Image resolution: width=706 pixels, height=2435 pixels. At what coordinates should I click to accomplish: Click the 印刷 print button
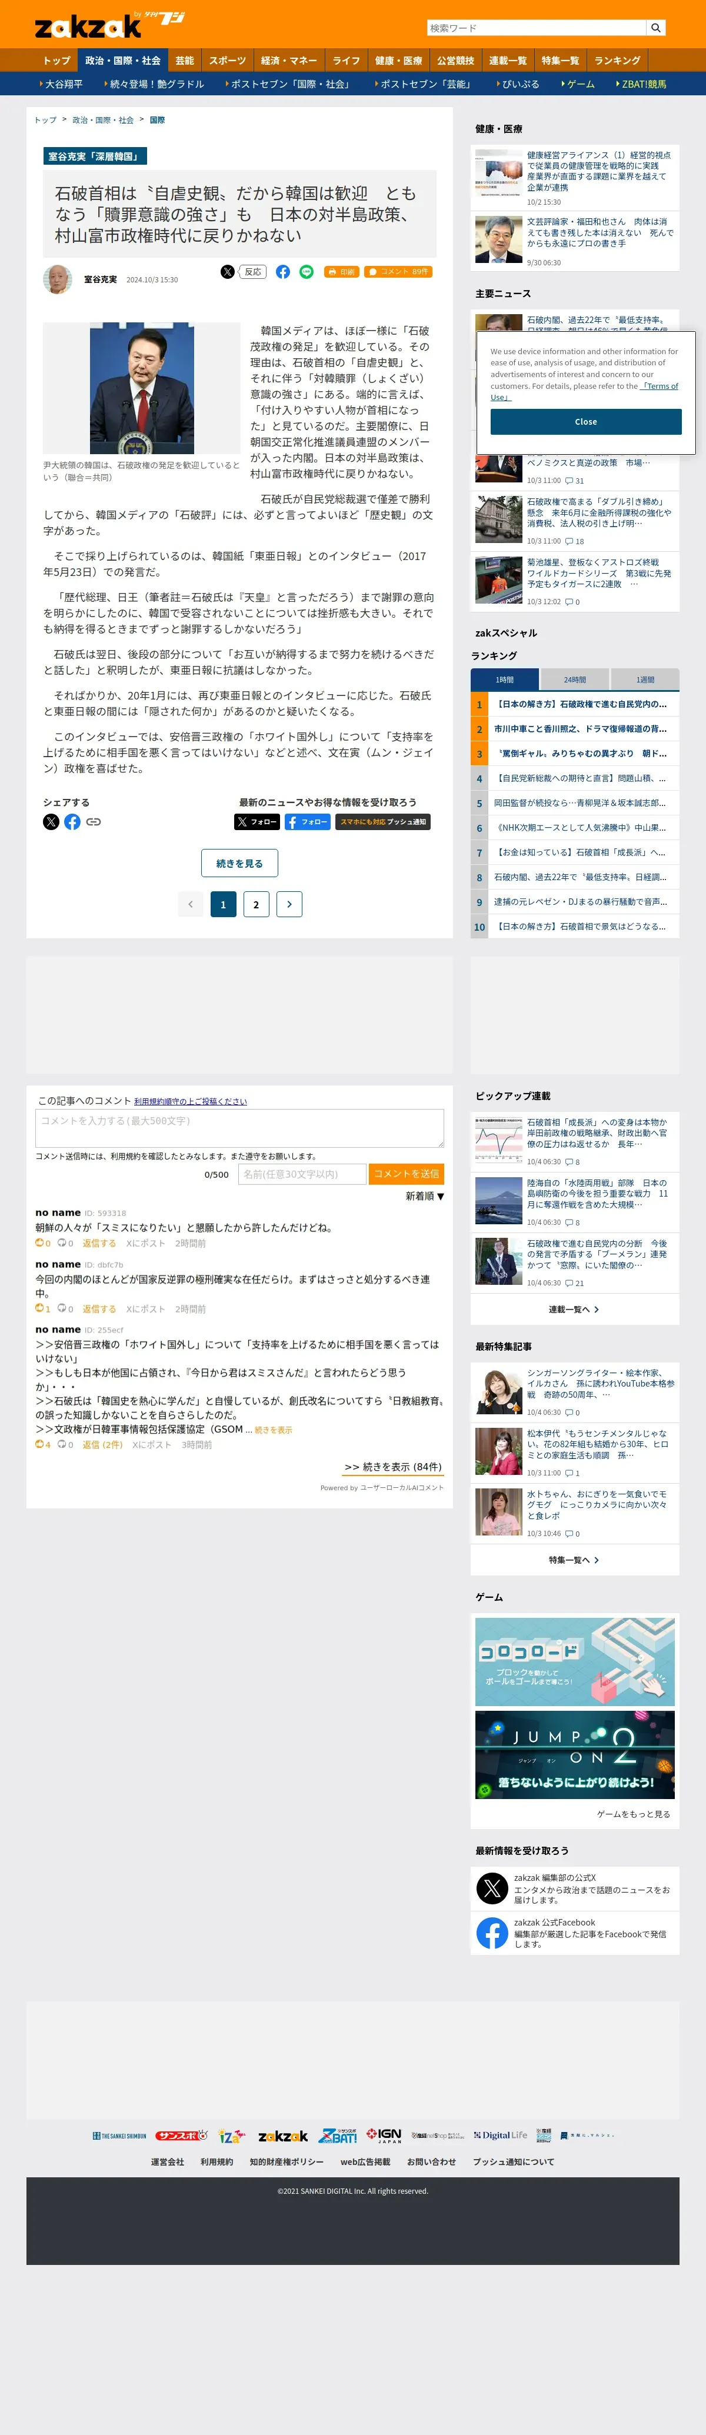pos(341,271)
